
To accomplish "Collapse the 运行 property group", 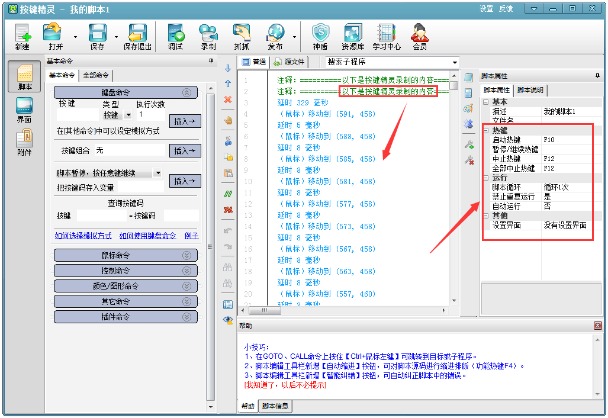I will (485, 178).
